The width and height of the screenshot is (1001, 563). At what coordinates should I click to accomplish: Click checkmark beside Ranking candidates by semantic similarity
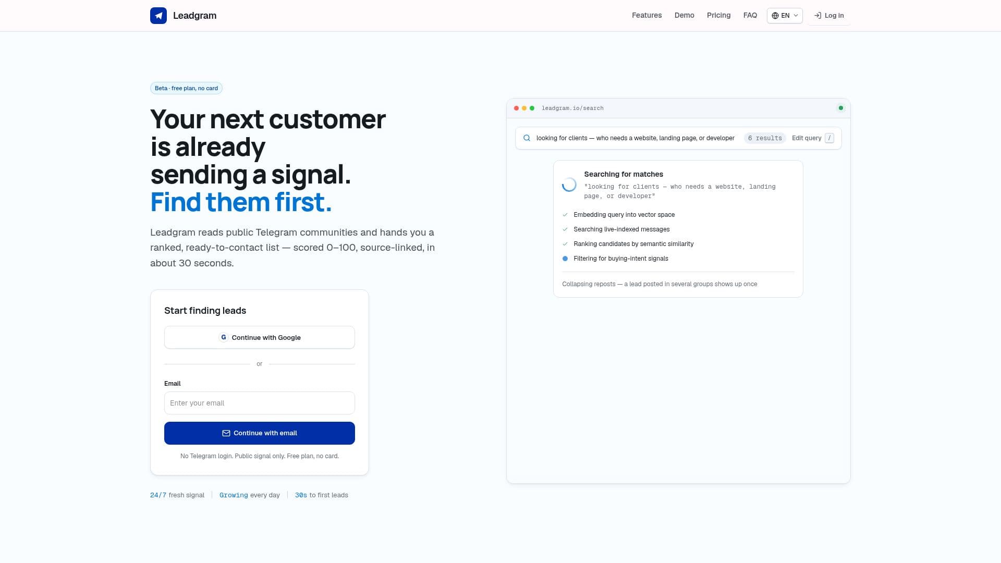pos(565,244)
